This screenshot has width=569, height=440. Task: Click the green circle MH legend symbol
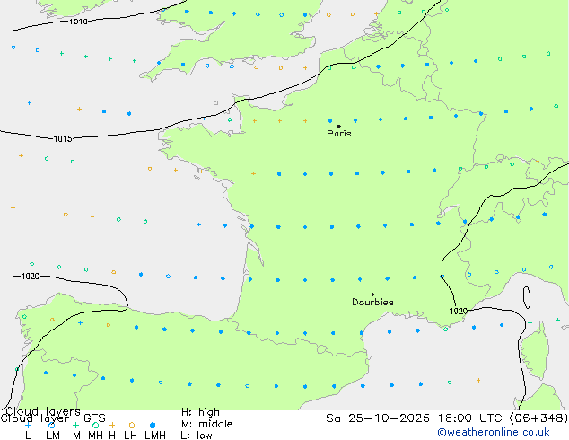(x=95, y=425)
